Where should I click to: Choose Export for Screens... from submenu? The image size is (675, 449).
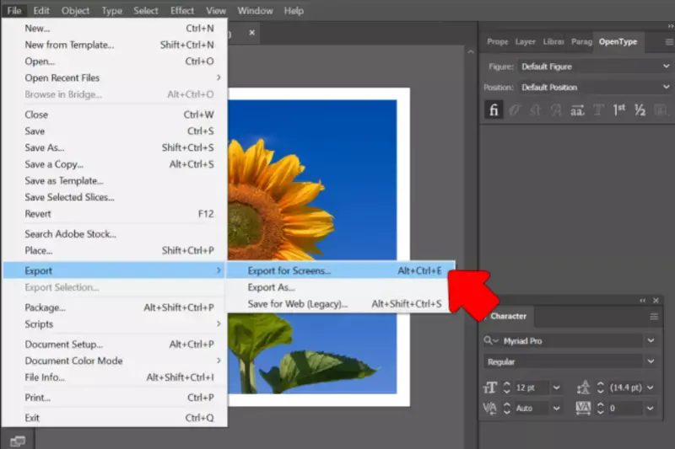[340, 270]
